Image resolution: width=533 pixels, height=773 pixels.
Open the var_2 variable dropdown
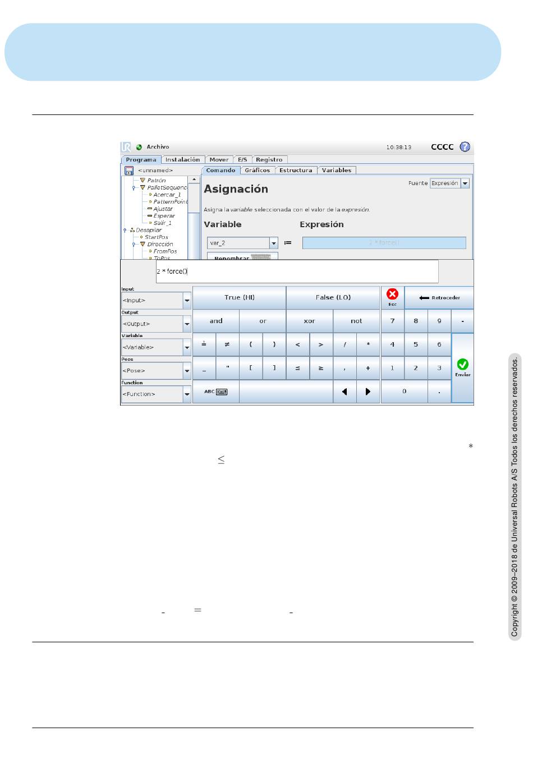[242, 243]
